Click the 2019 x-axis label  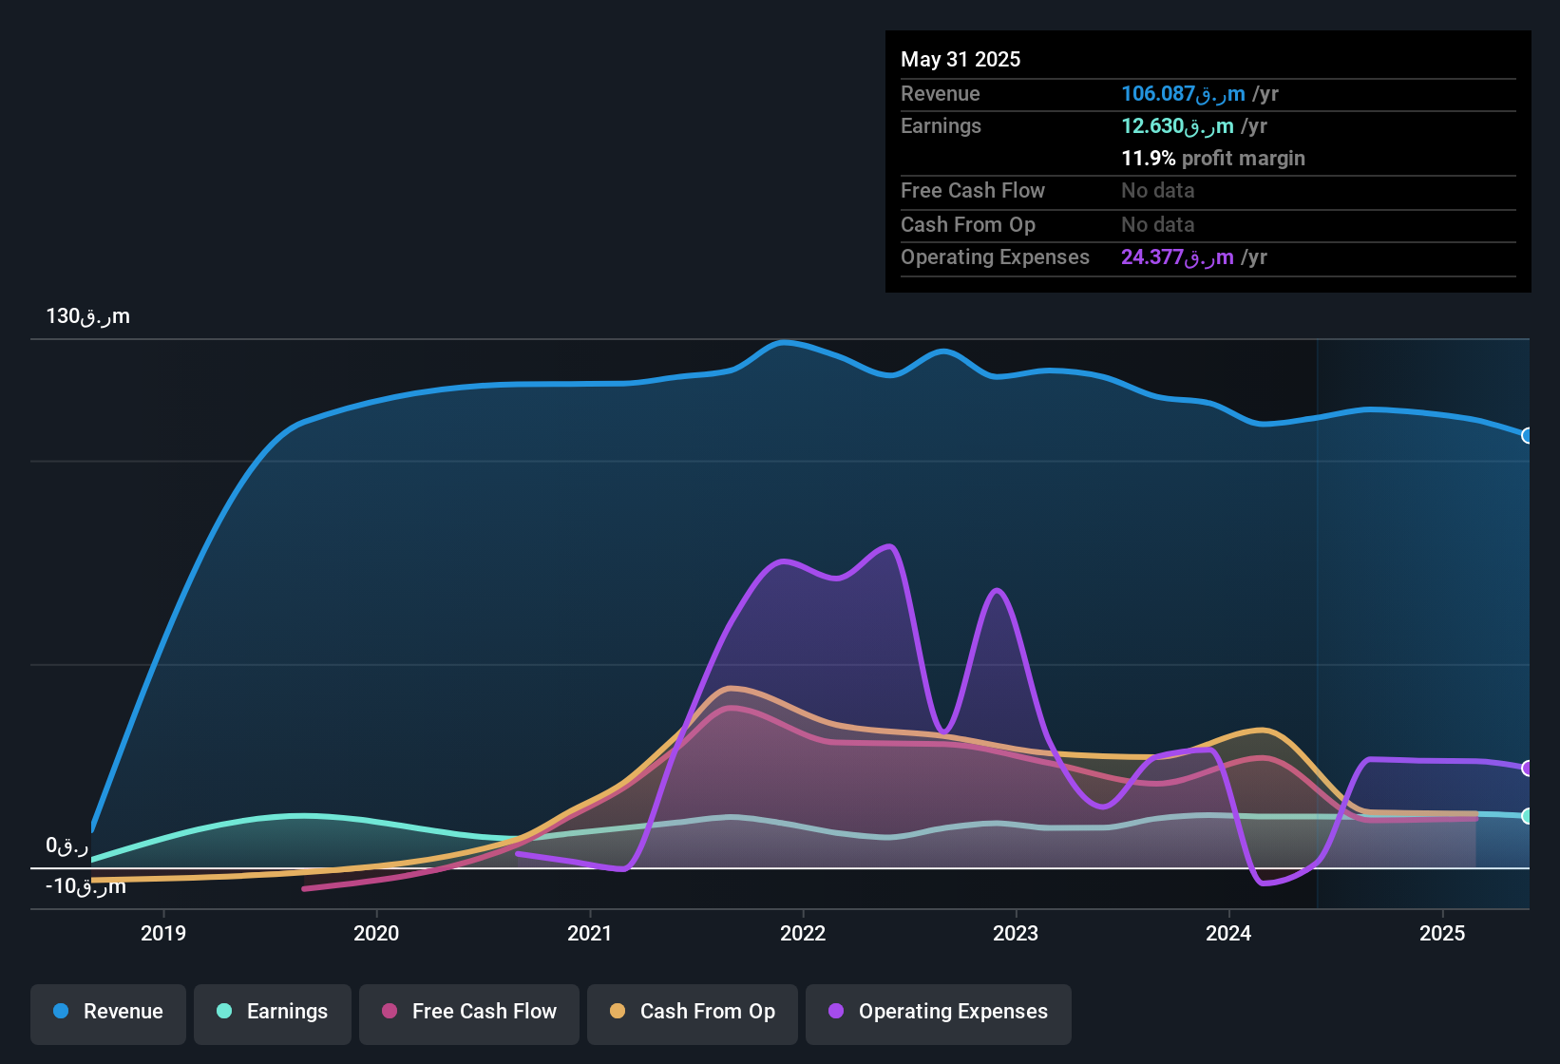coord(163,933)
